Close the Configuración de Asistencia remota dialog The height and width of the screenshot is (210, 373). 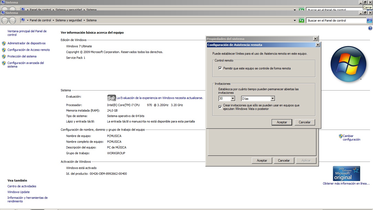(x=318, y=45)
